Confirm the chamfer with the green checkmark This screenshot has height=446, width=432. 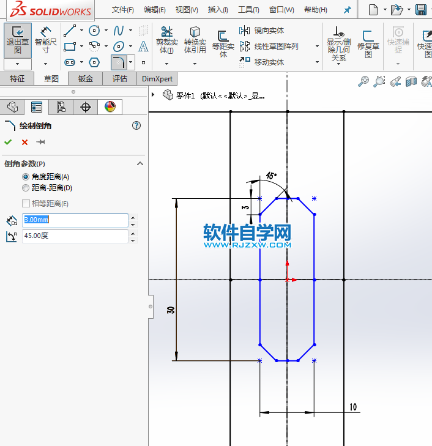point(8,142)
